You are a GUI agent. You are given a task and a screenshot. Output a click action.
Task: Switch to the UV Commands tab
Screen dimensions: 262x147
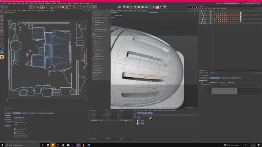pyautogui.click(x=50, y=113)
